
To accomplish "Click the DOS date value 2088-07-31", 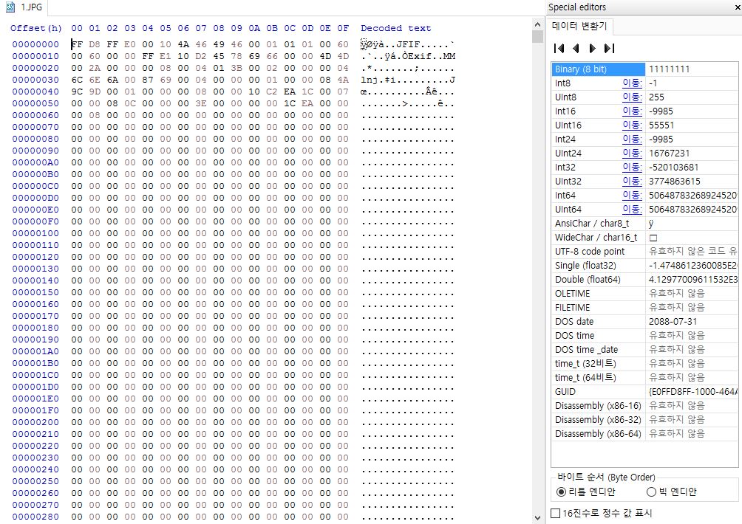I will [673, 322].
